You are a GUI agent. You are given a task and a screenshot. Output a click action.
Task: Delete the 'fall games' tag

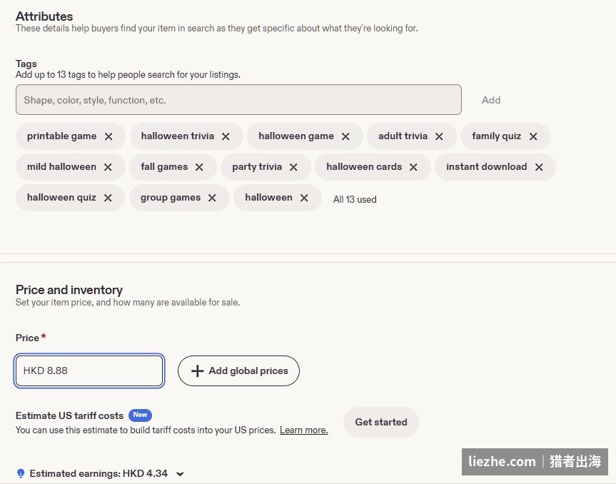coord(199,167)
